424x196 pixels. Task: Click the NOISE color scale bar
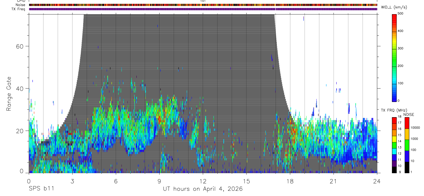[x=407, y=145]
